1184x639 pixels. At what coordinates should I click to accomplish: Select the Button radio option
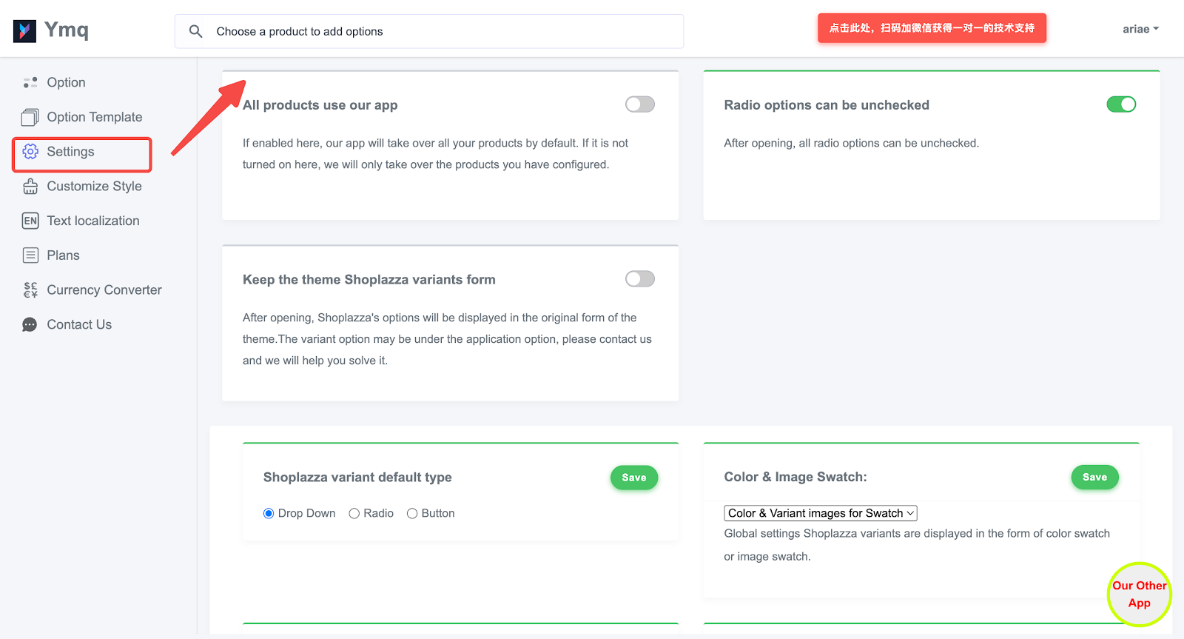(412, 514)
